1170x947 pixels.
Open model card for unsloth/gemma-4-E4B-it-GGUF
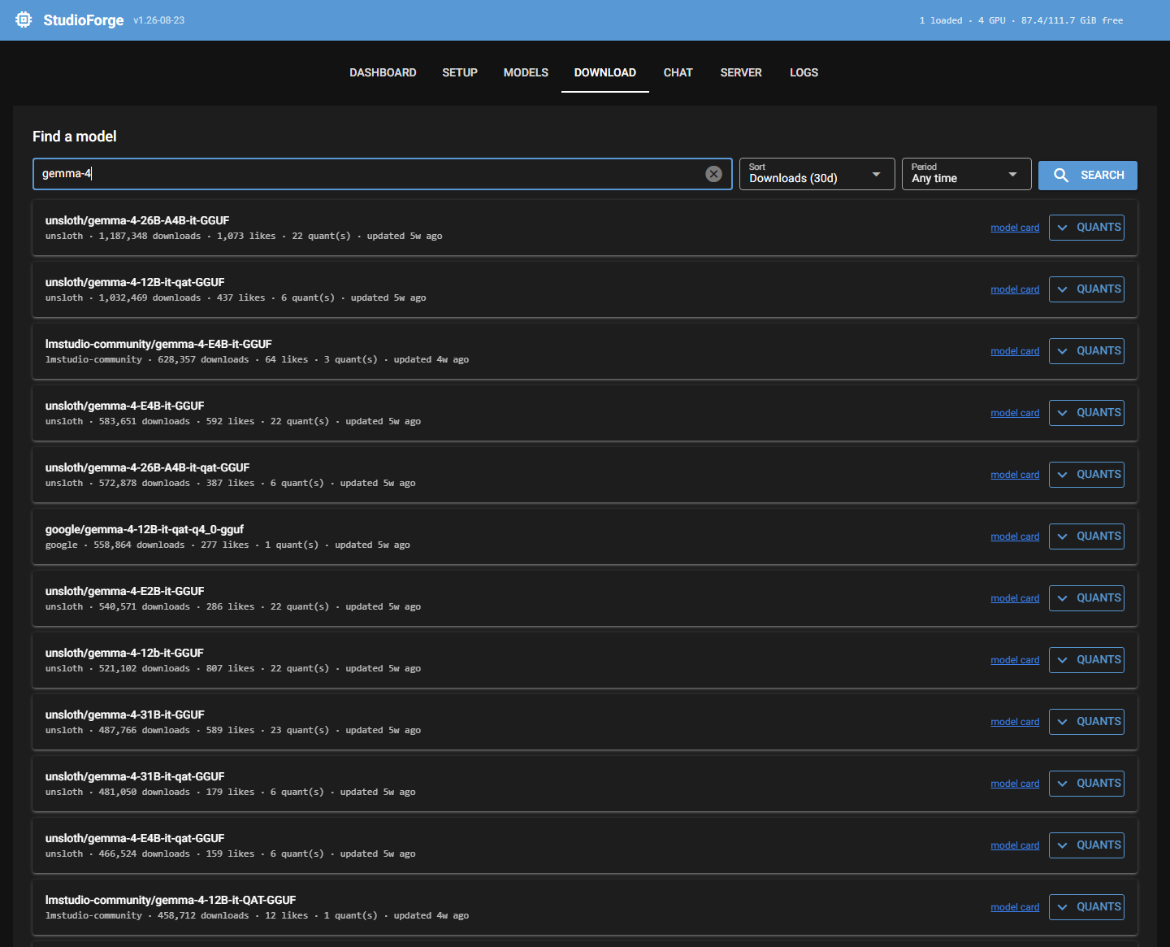[x=1015, y=413]
